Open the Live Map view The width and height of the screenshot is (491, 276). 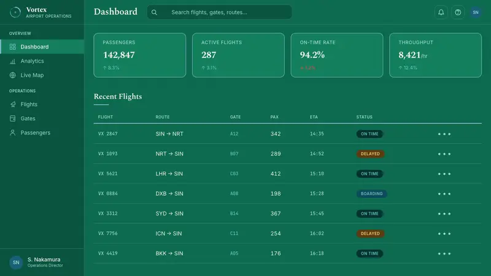42,75
